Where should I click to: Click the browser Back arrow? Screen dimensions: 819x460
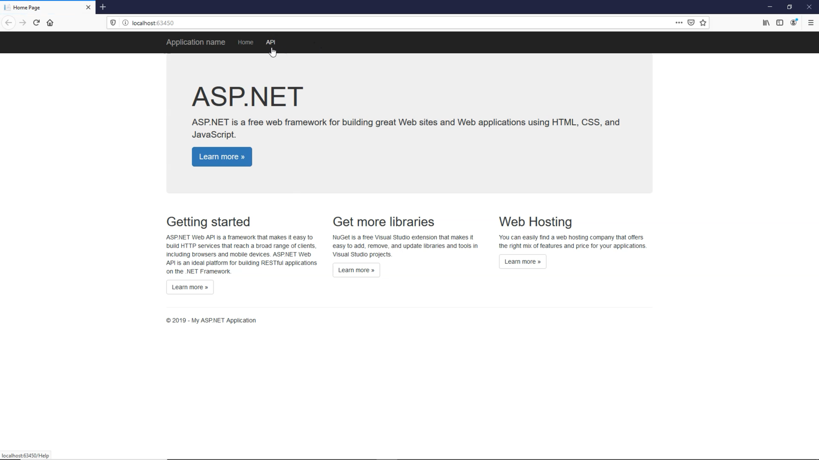(9, 23)
